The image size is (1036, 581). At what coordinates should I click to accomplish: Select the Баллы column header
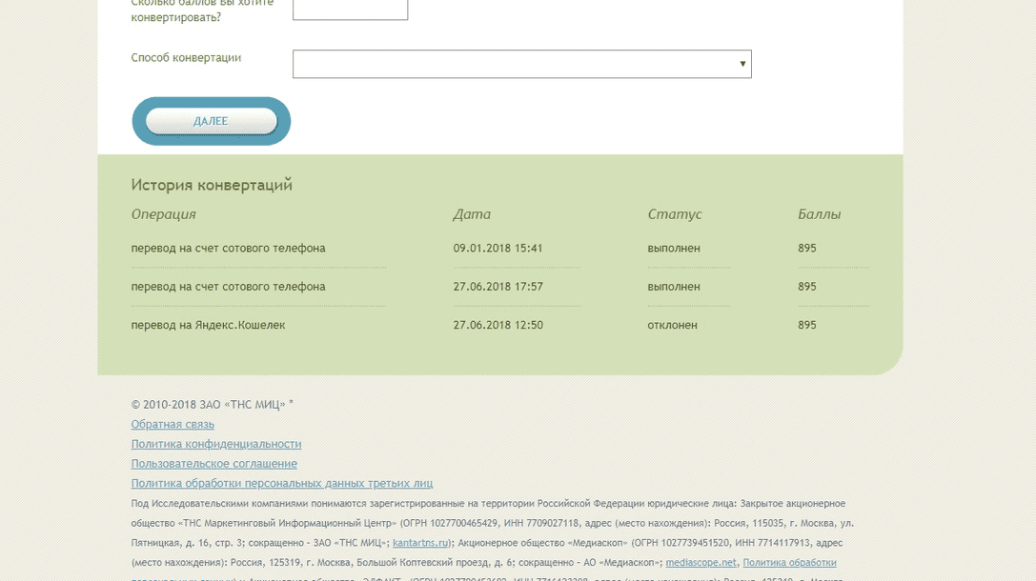(x=817, y=214)
